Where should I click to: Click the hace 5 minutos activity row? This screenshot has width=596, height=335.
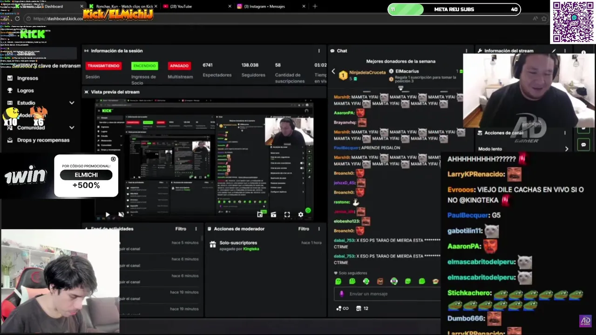coord(160,245)
